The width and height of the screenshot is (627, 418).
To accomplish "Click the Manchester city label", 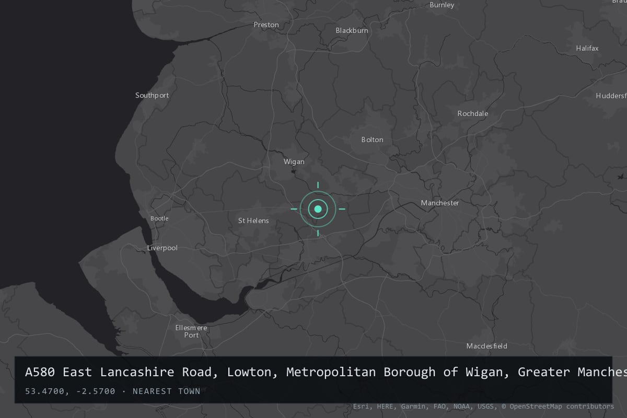I will 440,203.
